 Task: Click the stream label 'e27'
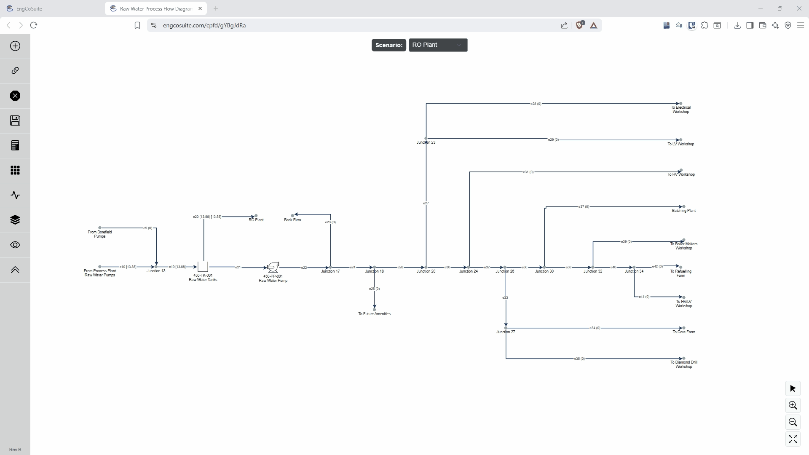coord(426,203)
